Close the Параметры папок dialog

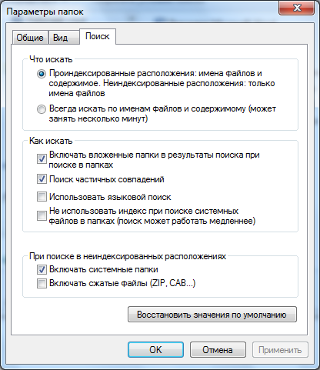coord(297,8)
